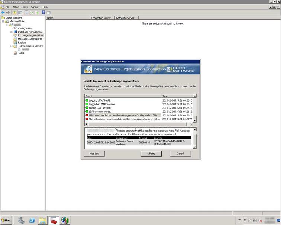The width and height of the screenshot is (281, 225).
Task: Collapse the MessageStats tree node
Action: pyautogui.click(x=3, y=21)
